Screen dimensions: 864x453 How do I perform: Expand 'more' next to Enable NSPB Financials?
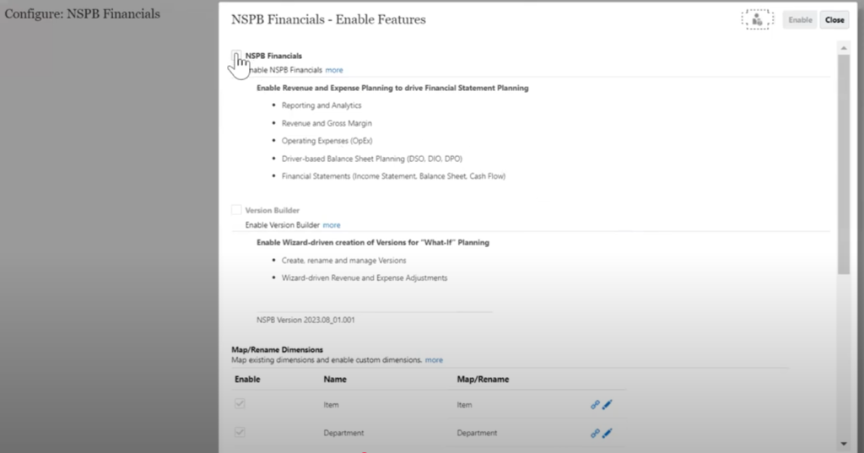click(x=334, y=70)
